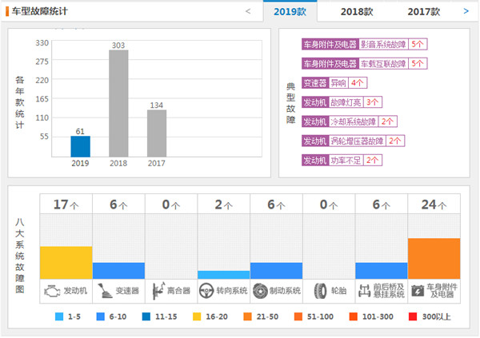Click the 11-15 legend color swatch
Viewport: 480px width, 338px height.
click(146, 316)
